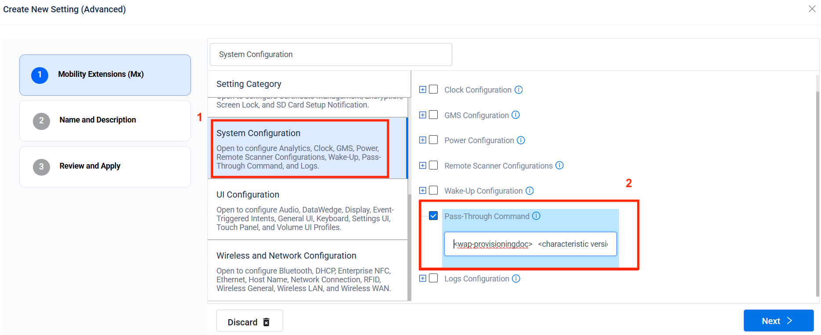
Task: Show Wake-Up Configuration info icon details
Action: click(529, 191)
